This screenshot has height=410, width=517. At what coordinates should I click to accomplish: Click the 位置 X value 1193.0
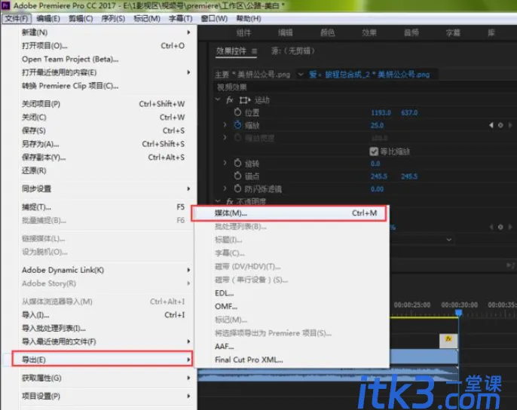click(381, 113)
